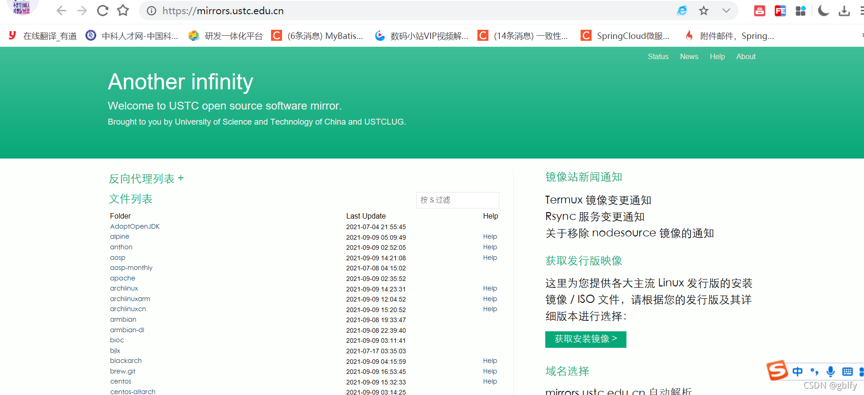This screenshot has height=395, width=864.
Task: Open 关于移除 nodesource 镜像的通知
Action: pyautogui.click(x=630, y=233)
